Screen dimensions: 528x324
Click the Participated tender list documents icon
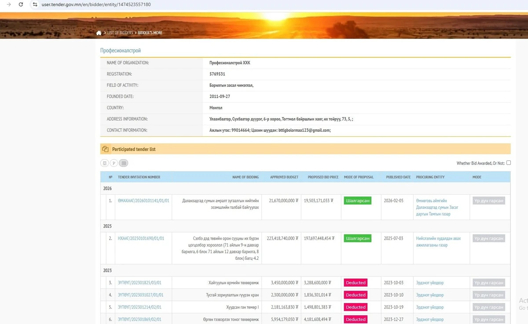(x=105, y=149)
